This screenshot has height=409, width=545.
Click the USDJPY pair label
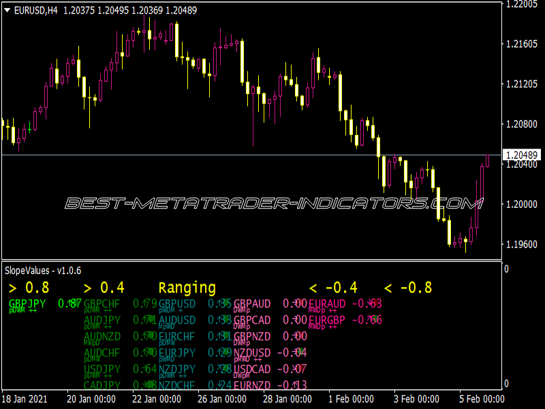click(102, 369)
